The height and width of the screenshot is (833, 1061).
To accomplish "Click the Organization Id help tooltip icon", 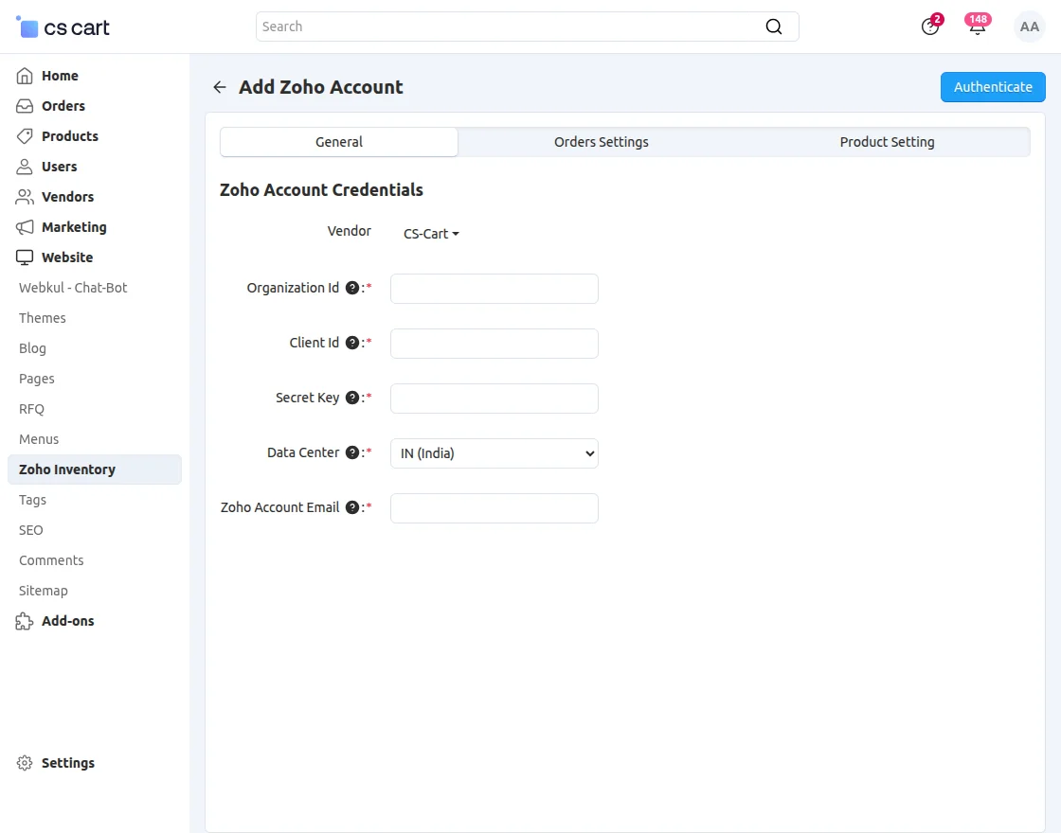I will (351, 288).
